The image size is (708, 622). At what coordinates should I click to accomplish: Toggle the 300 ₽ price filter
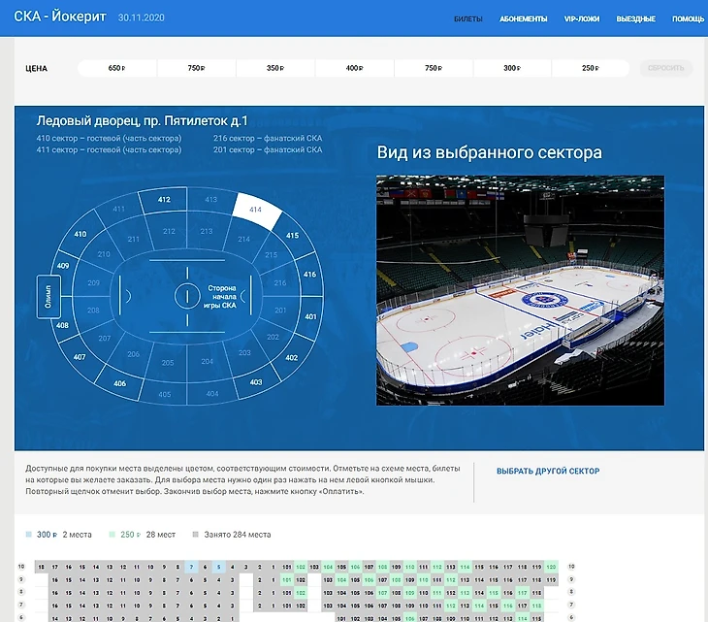511,68
